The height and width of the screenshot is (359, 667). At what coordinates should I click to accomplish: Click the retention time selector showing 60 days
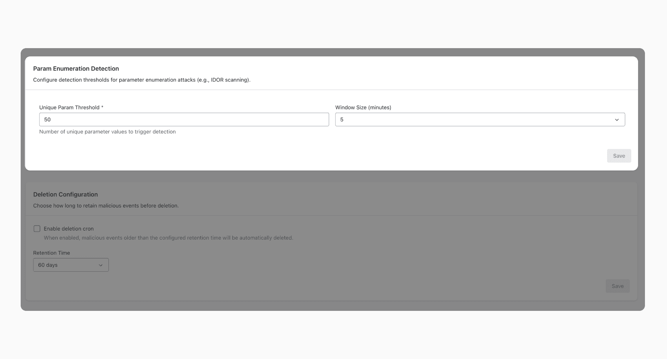pyautogui.click(x=71, y=265)
